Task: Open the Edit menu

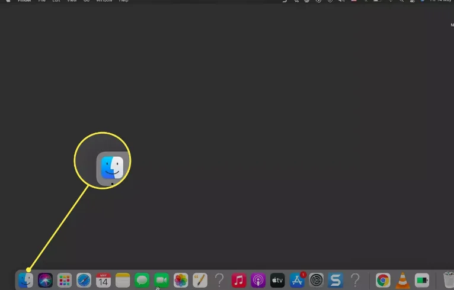Action: pos(56,1)
